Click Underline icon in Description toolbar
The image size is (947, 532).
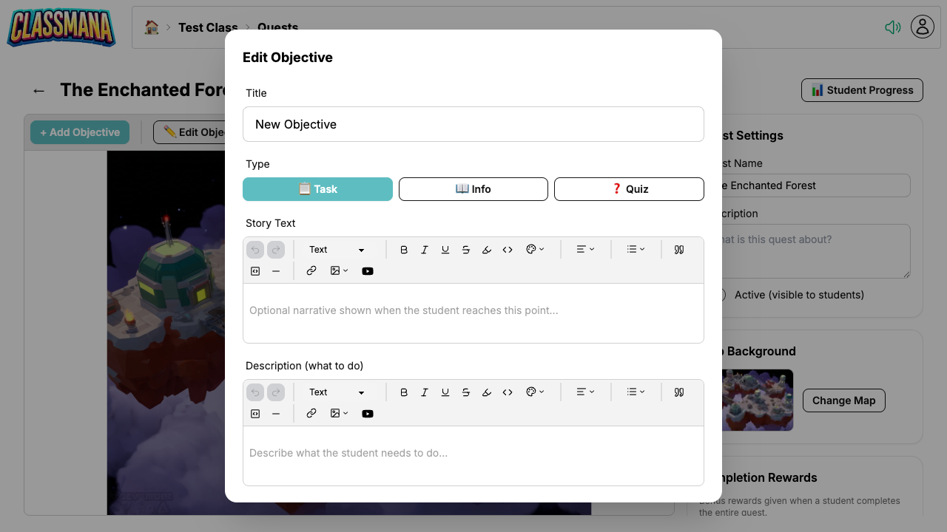445,392
